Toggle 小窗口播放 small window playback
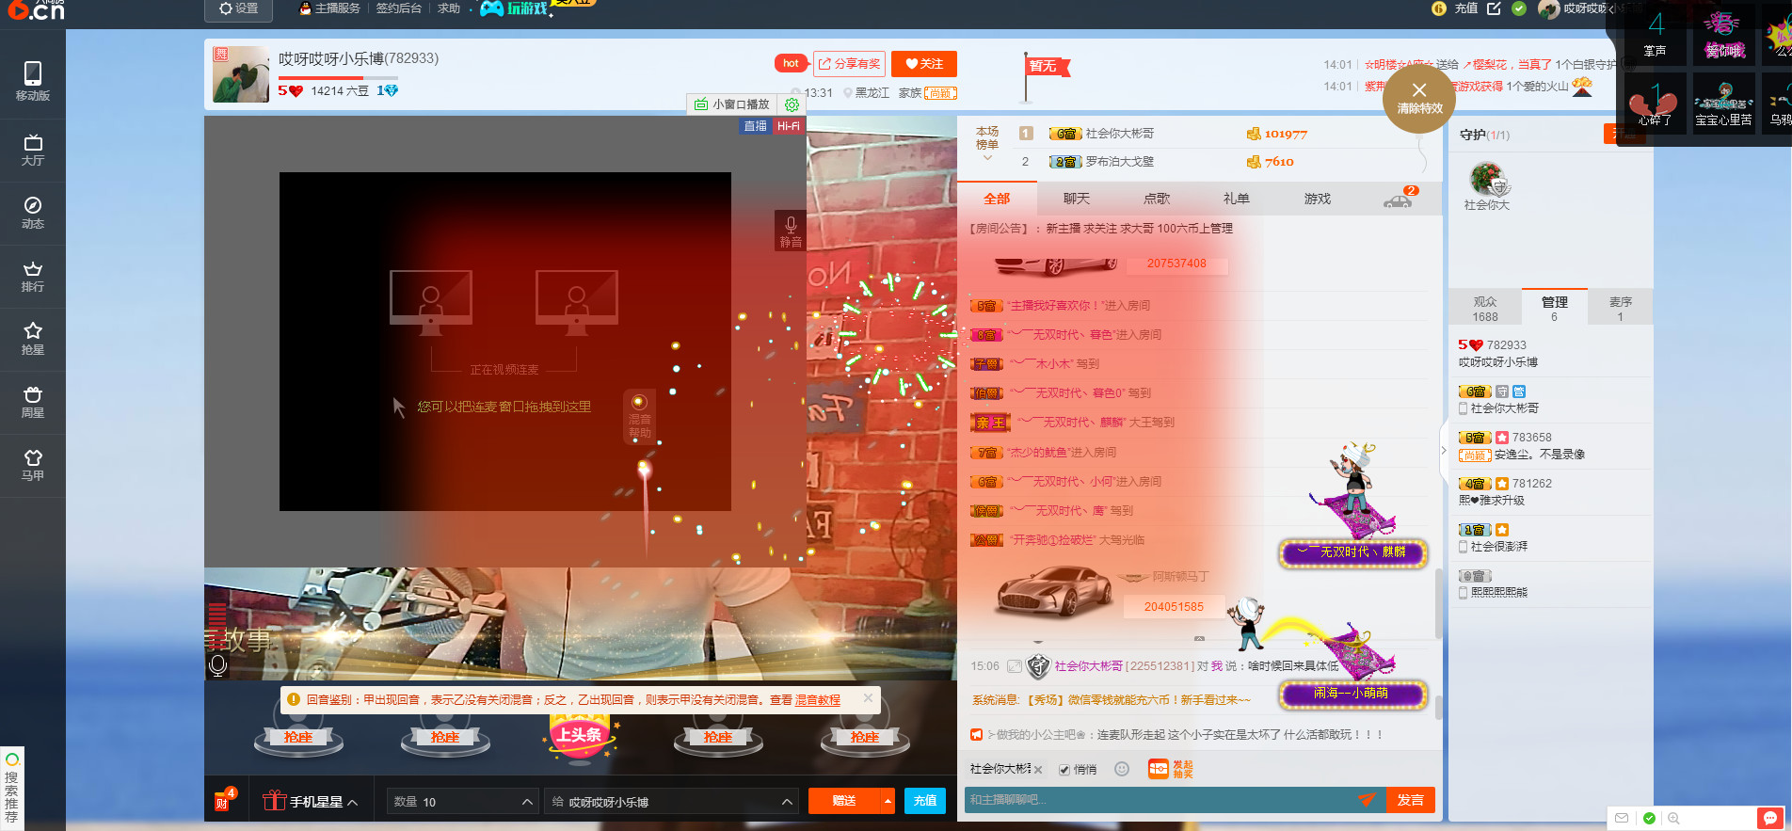This screenshot has height=831, width=1792. (x=732, y=104)
